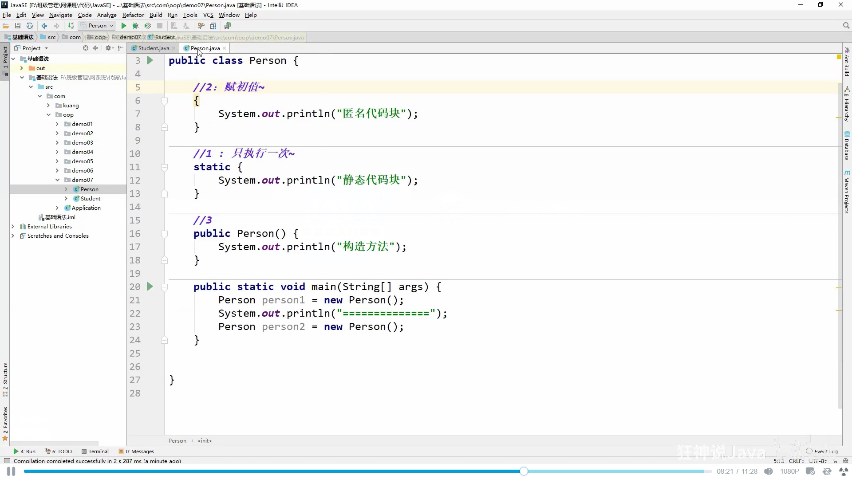The width and height of the screenshot is (852, 479).
Task: Click run gutter arrow beside main method
Action: 150,287
